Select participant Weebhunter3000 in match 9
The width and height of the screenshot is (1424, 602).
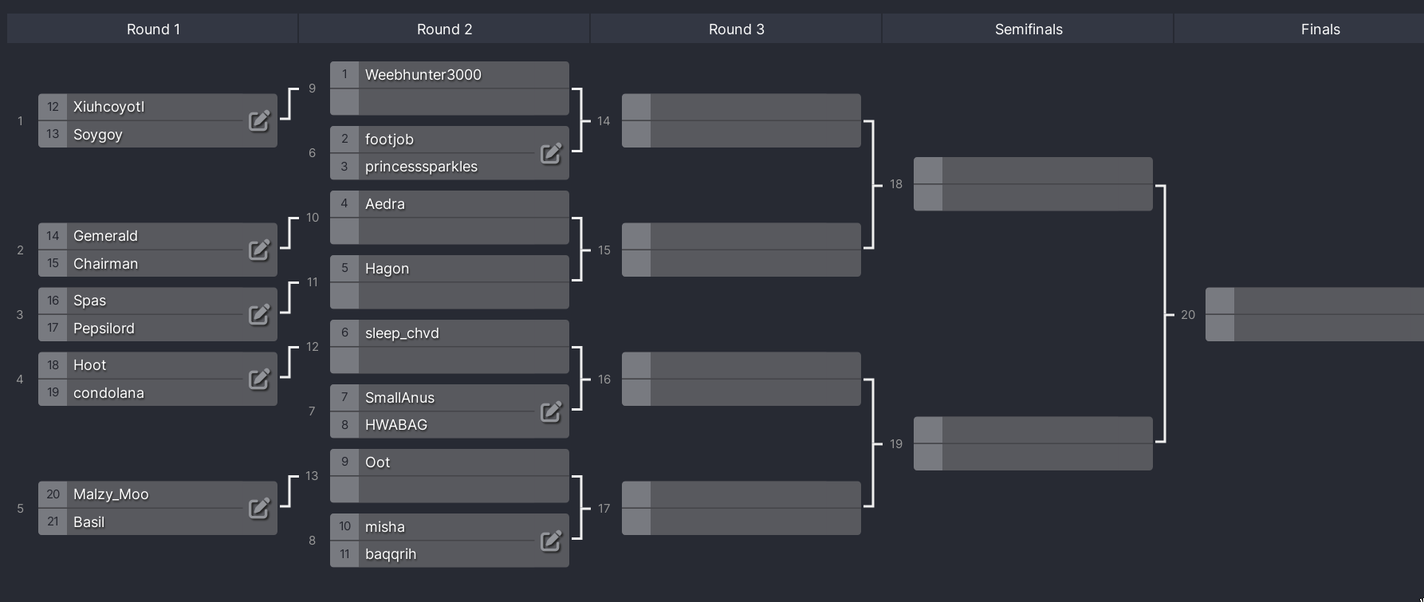(x=450, y=75)
